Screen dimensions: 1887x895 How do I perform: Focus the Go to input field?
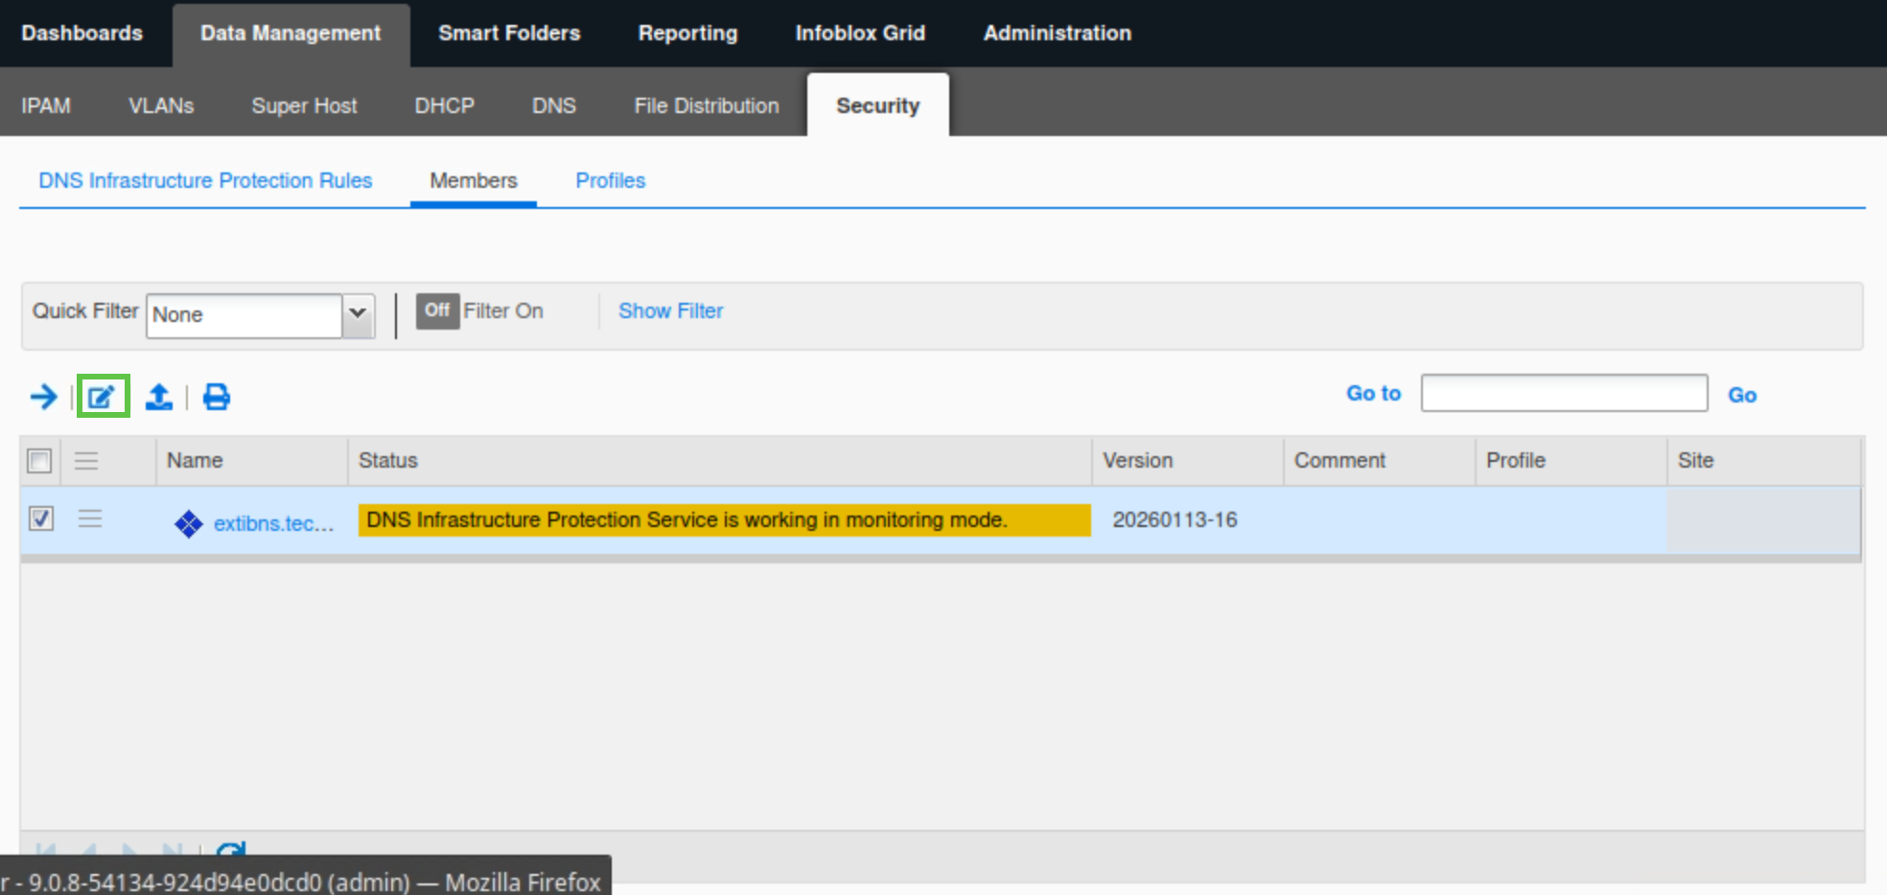(x=1564, y=393)
